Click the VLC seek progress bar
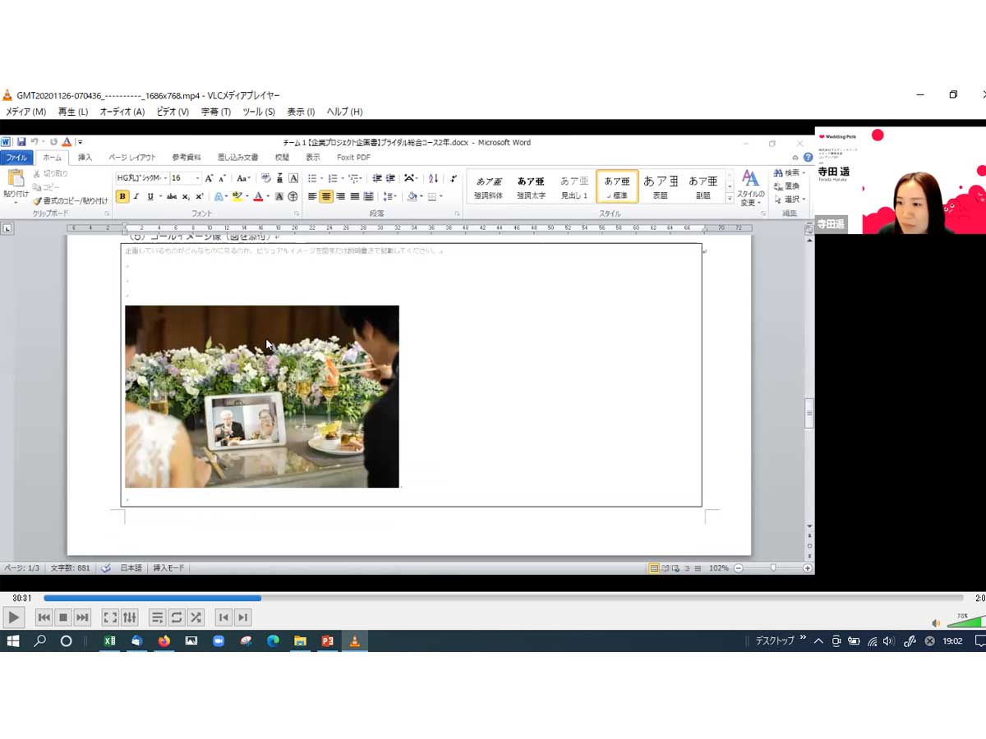 503,598
